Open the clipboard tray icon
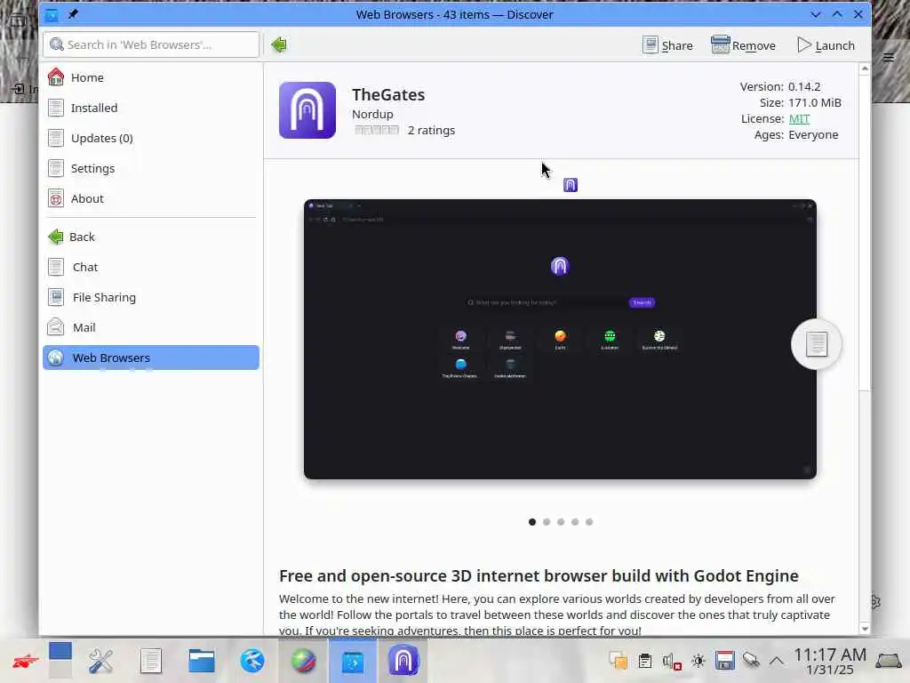The height and width of the screenshot is (683, 910). pyautogui.click(x=645, y=661)
